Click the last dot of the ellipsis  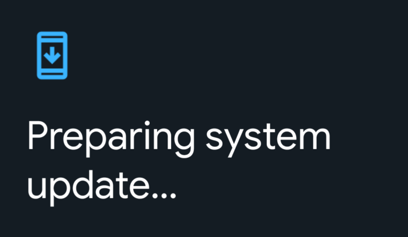click(x=173, y=196)
